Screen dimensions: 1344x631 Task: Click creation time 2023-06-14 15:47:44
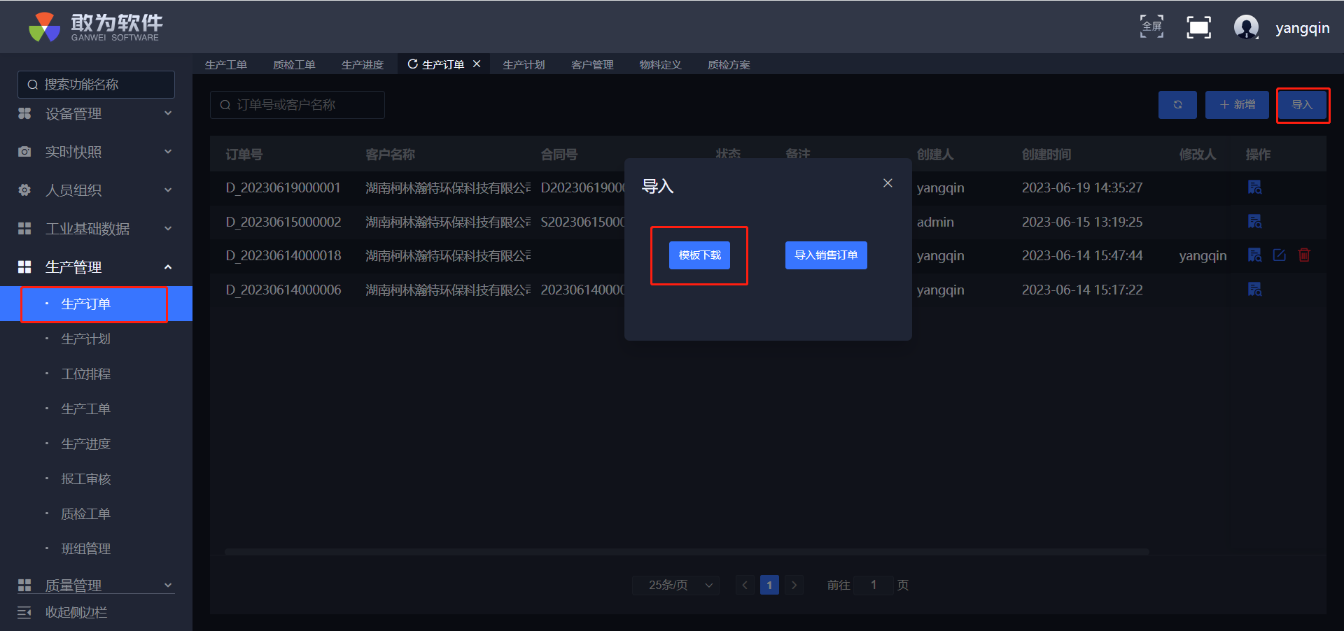click(1082, 255)
